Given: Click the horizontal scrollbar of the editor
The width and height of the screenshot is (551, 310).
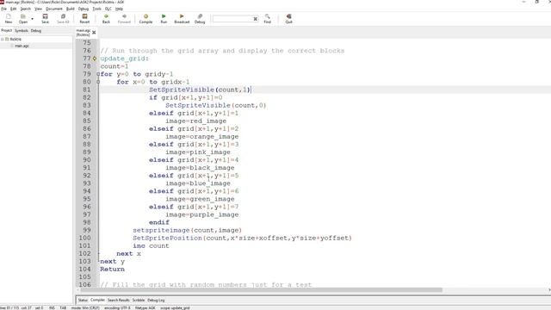Looking at the screenshot, I should pos(262,290).
